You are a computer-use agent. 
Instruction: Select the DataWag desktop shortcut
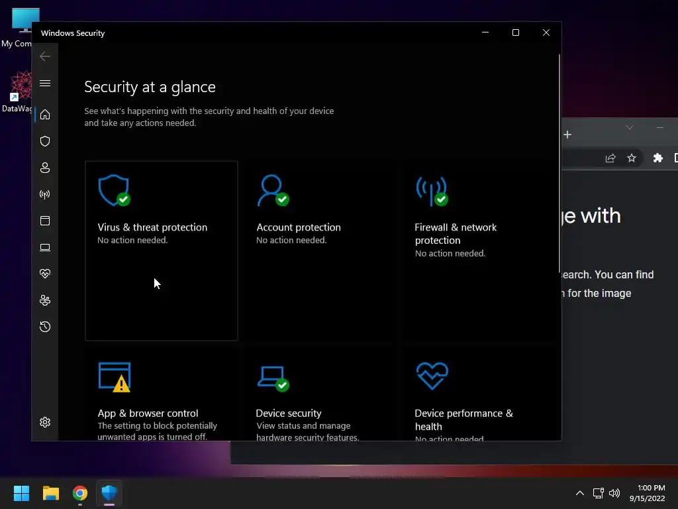click(x=17, y=92)
